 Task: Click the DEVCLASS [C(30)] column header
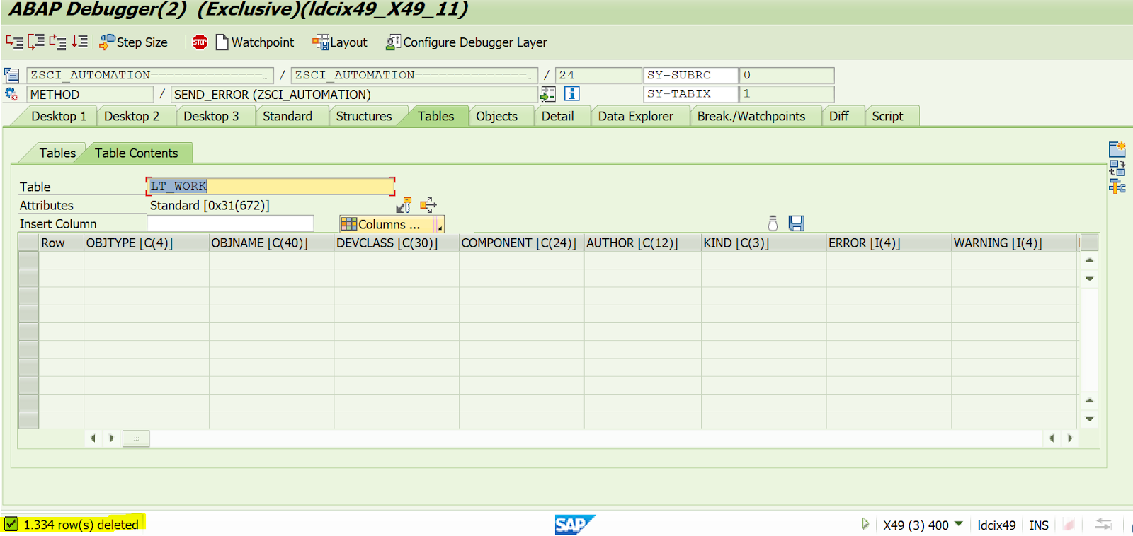tap(397, 243)
